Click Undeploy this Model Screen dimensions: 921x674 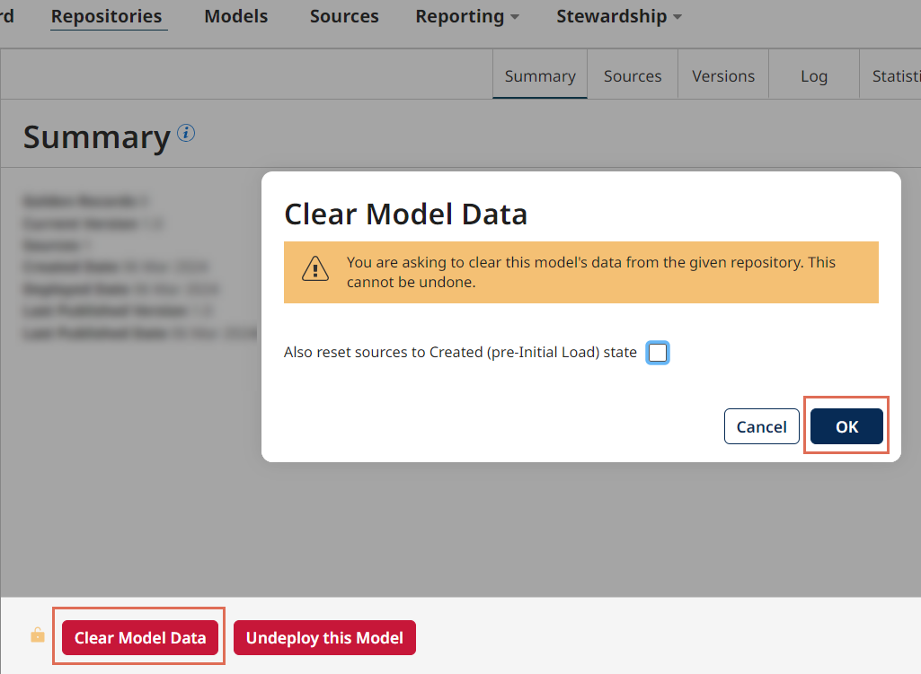click(324, 637)
